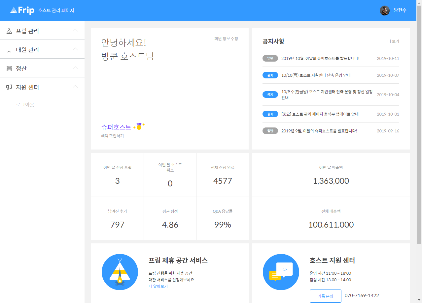The height and width of the screenshot is (303, 422).
Task: Click the 지원 센터 megaphone icon
Action: (x=9, y=87)
